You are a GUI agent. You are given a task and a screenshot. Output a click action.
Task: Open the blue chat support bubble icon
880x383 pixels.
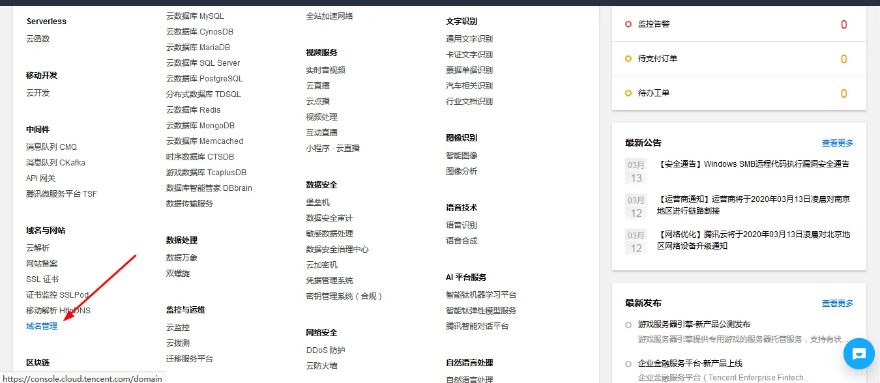click(858, 354)
